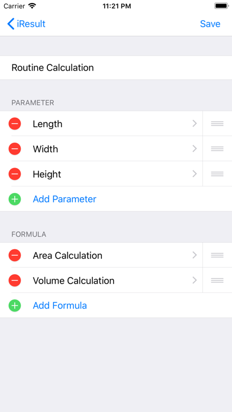
Task: Tap the reorder handle on the Length row
Action: coord(217,124)
